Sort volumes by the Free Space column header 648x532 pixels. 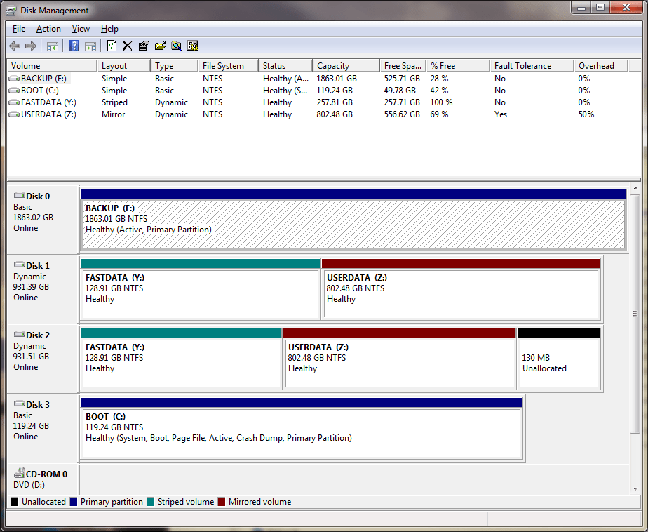403,65
